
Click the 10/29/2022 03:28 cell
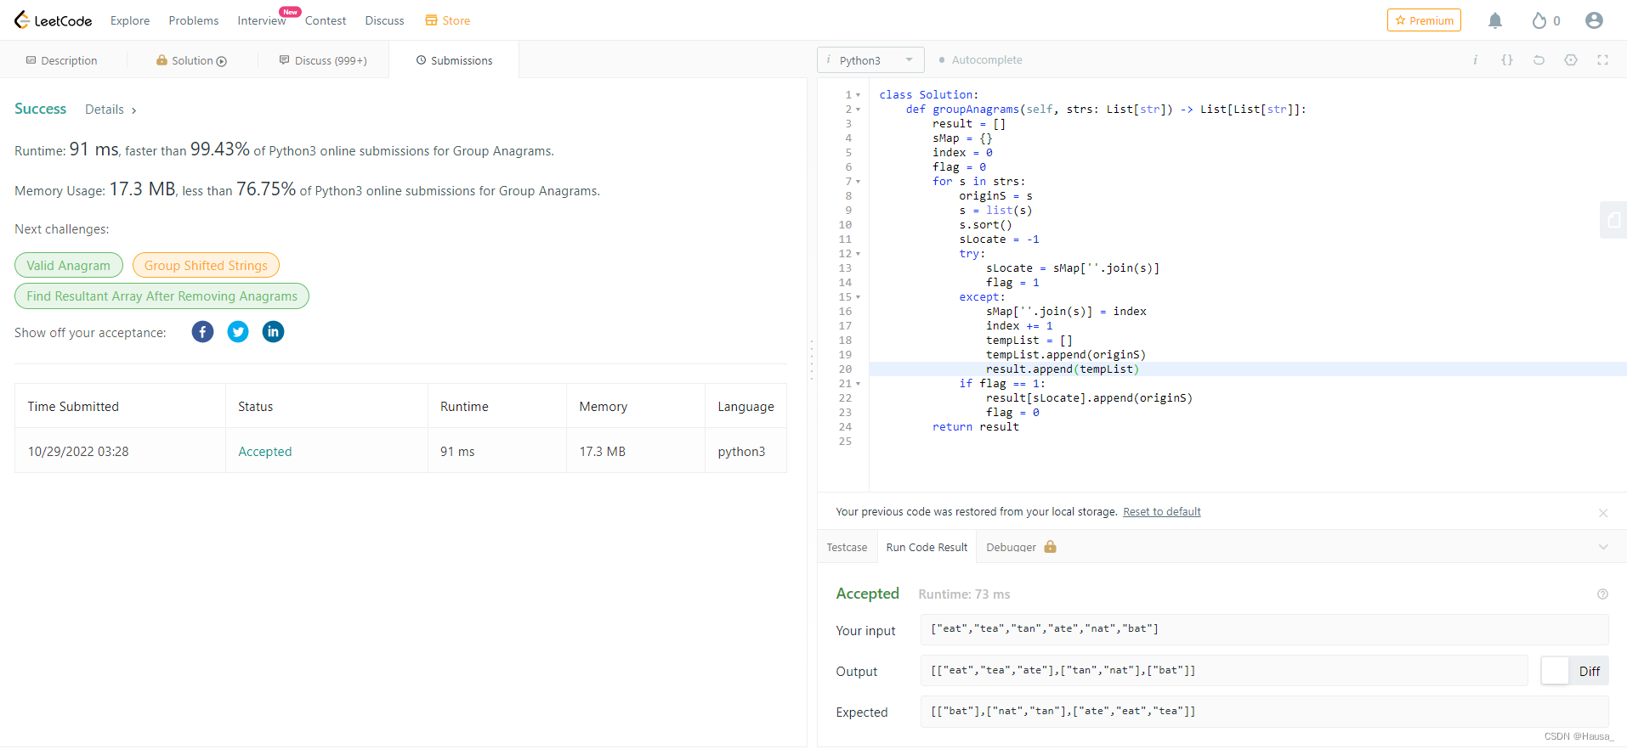120,451
